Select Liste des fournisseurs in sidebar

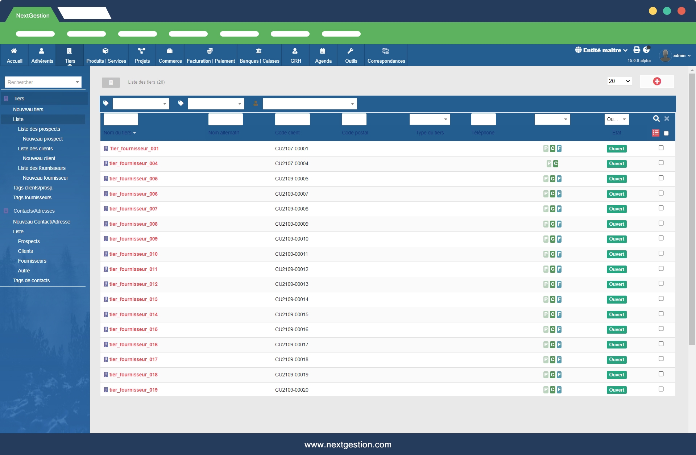[x=42, y=168]
